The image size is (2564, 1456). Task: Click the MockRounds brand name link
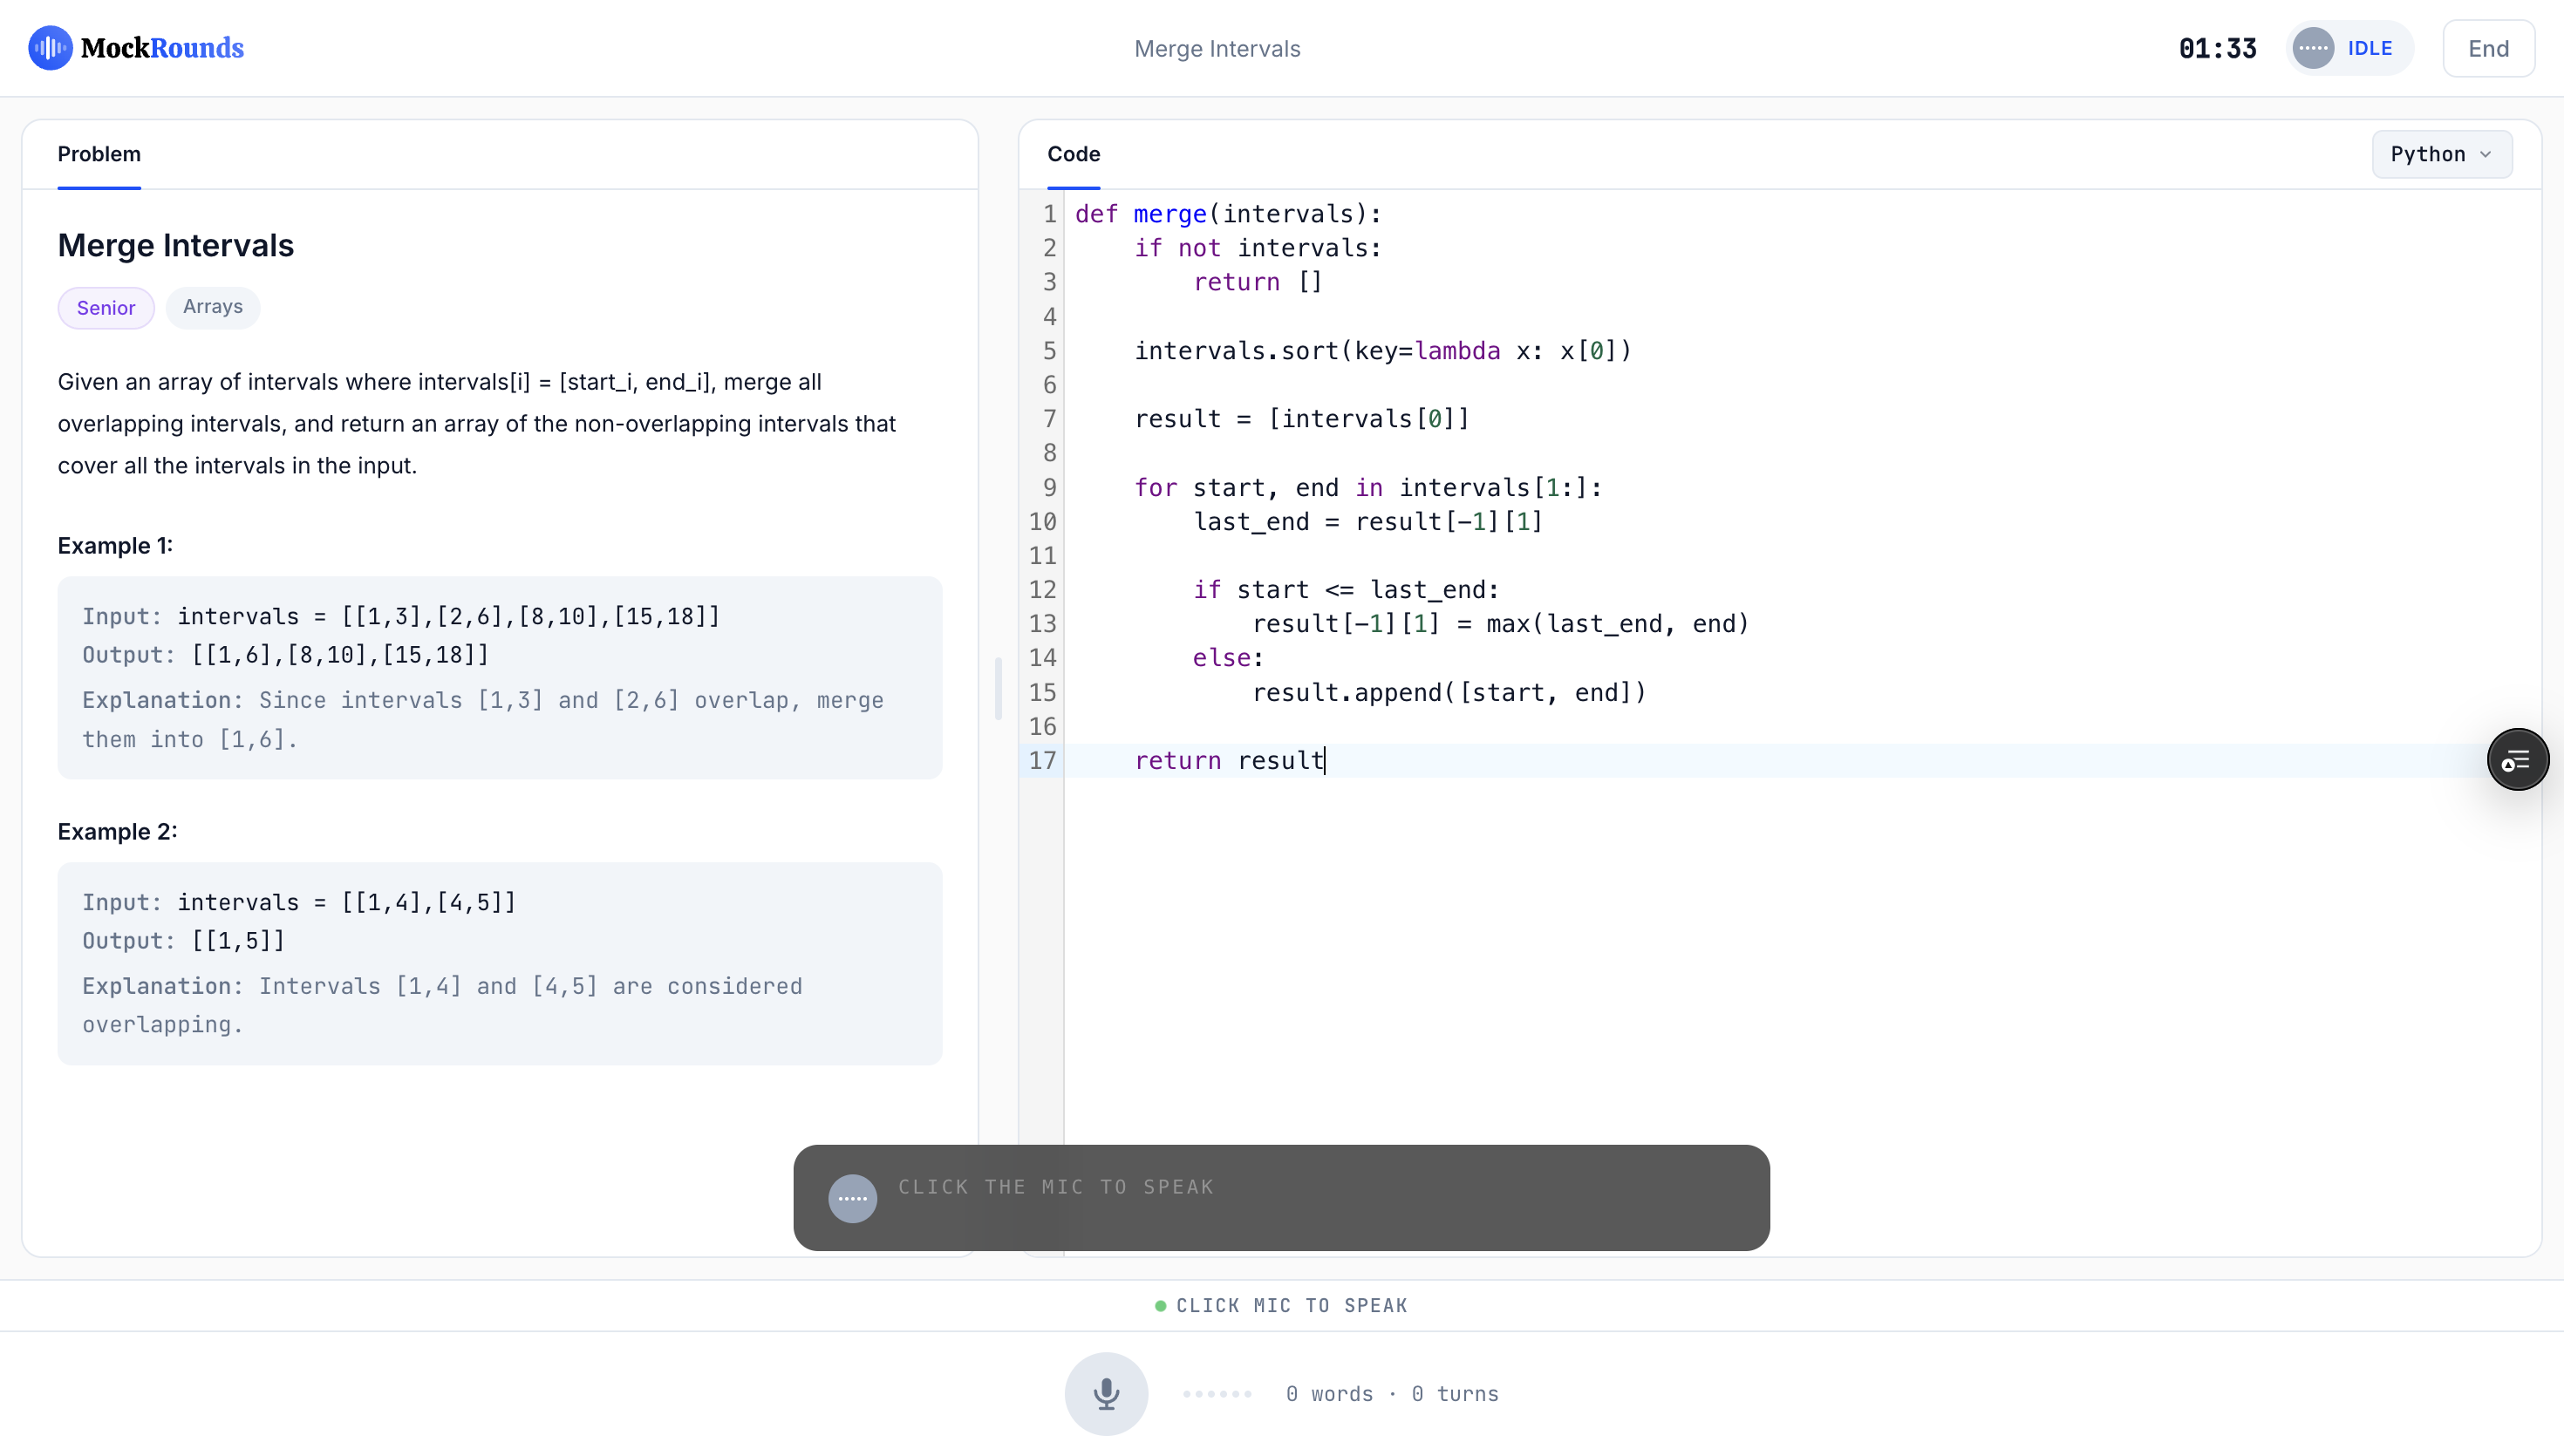click(x=162, y=48)
